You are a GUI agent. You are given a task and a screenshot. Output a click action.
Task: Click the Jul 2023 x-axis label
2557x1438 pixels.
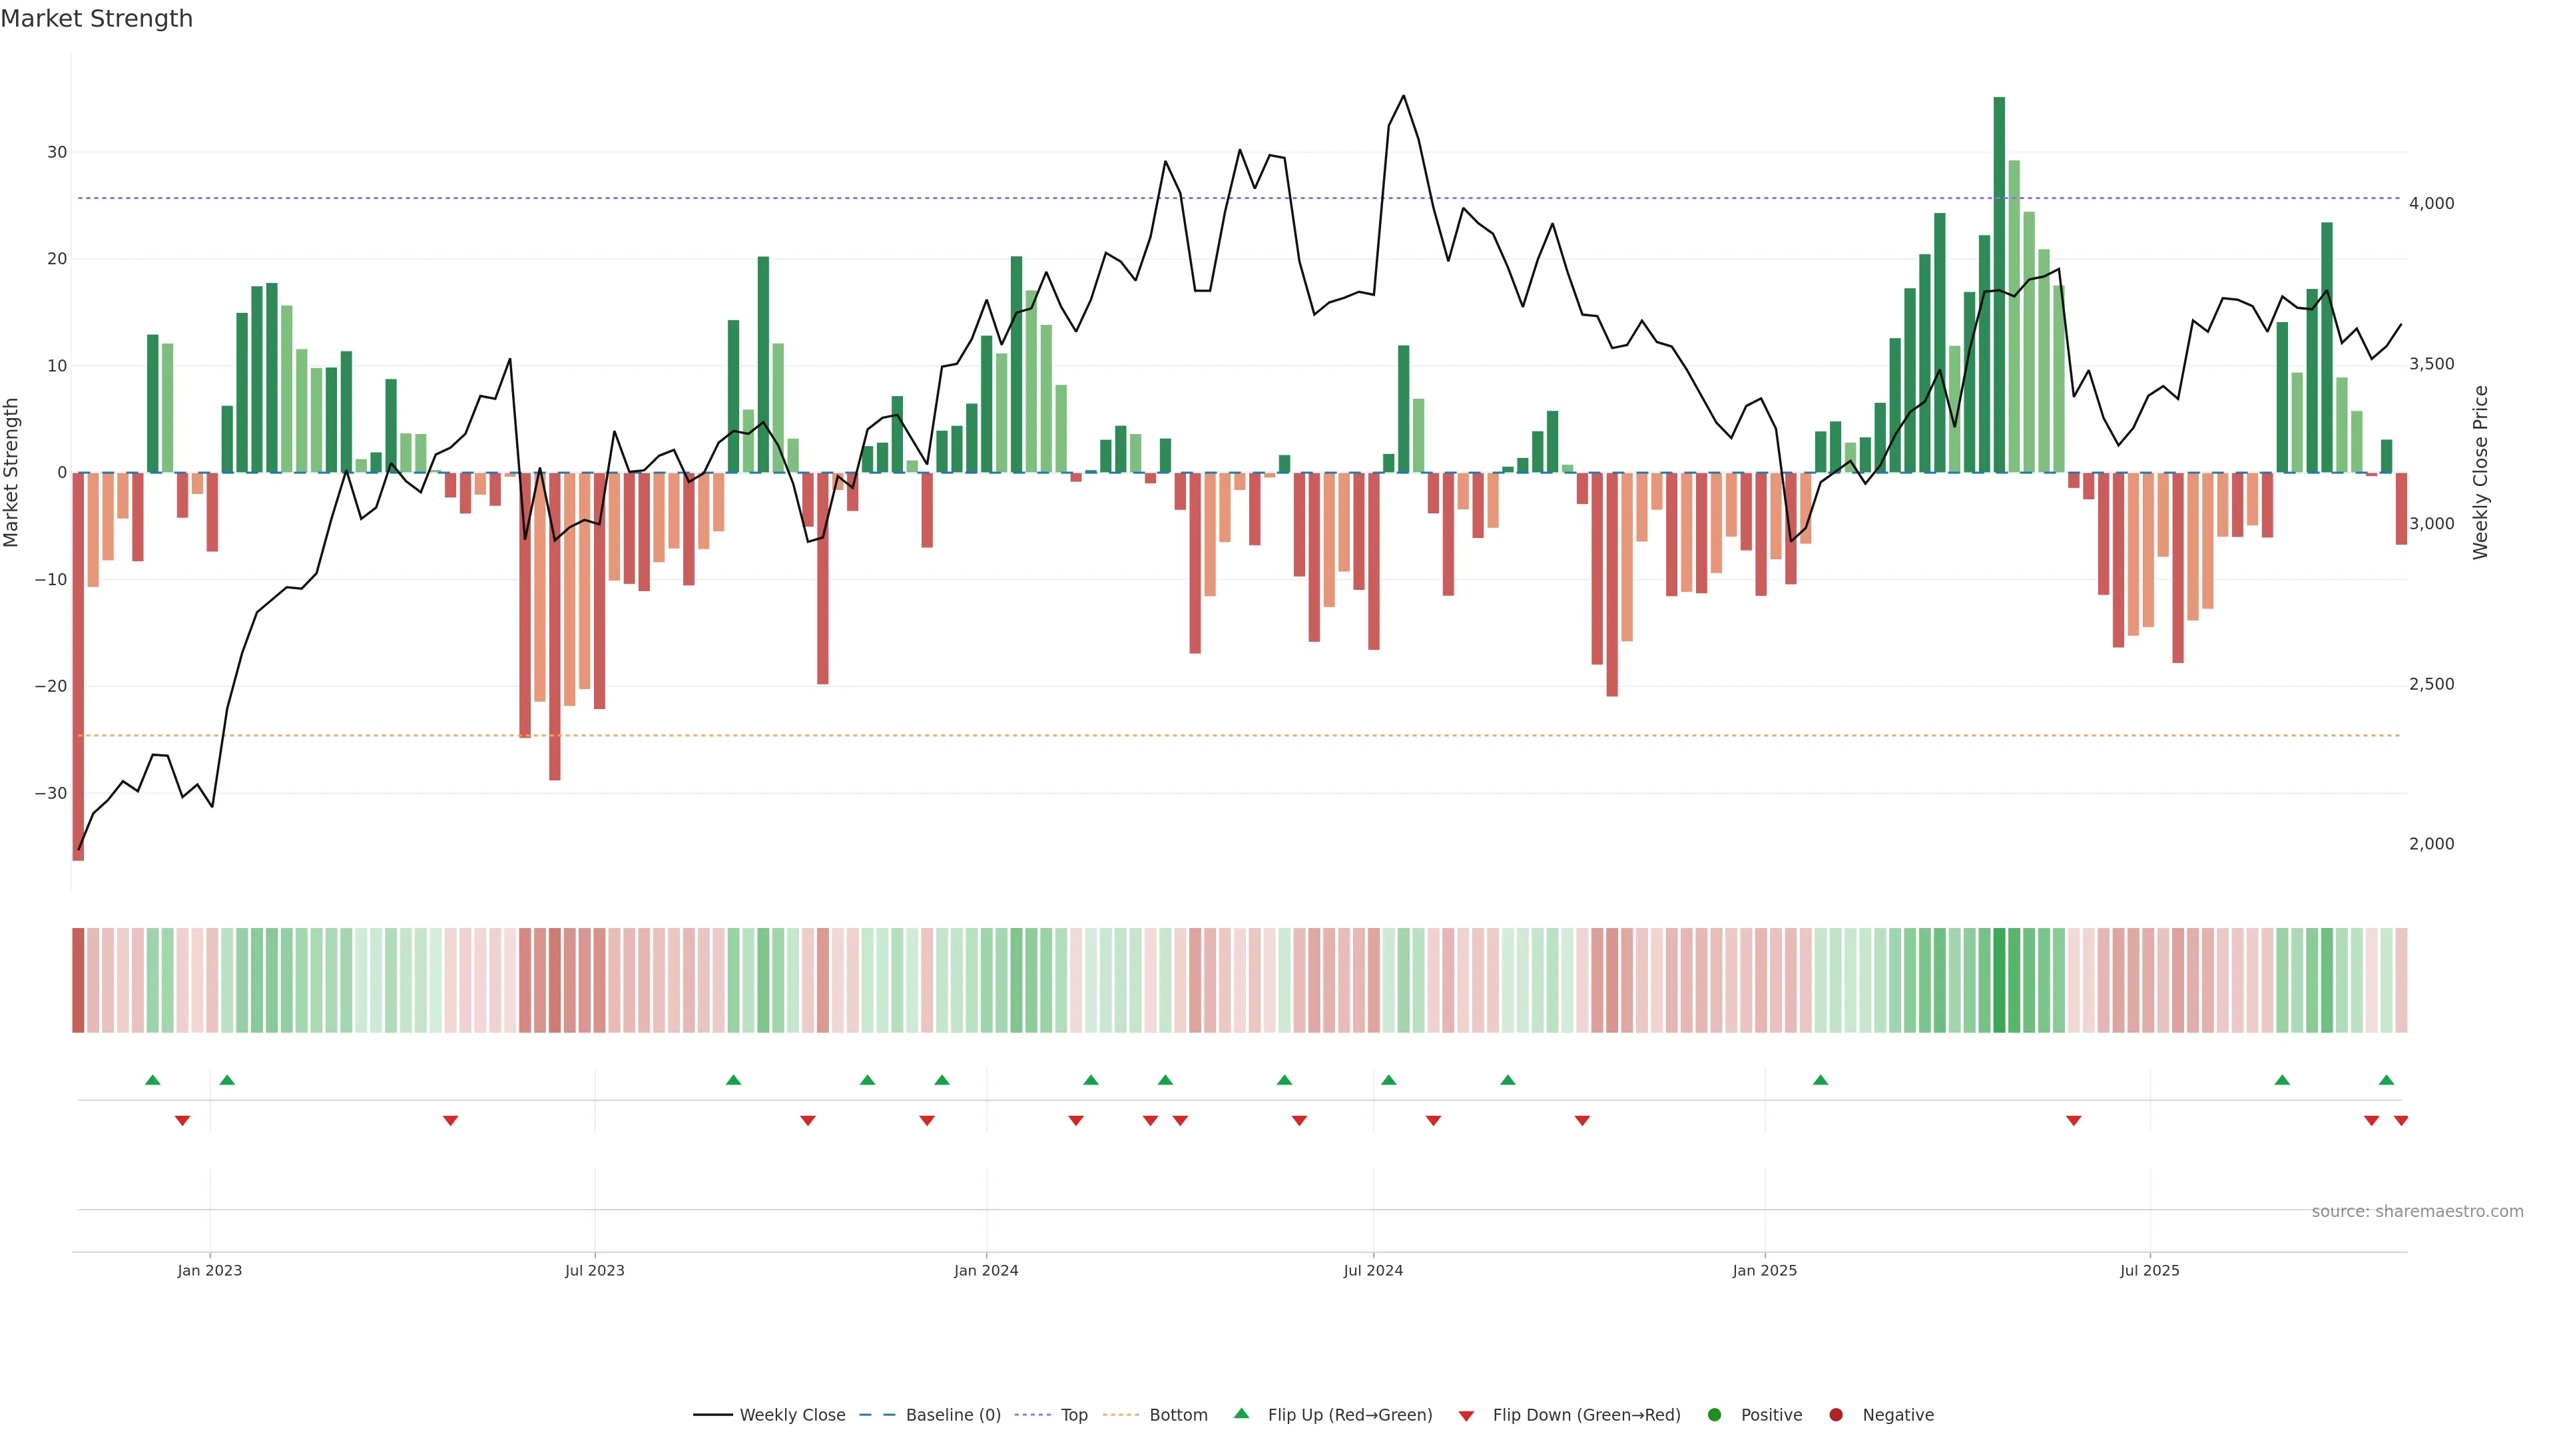(595, 1270)
